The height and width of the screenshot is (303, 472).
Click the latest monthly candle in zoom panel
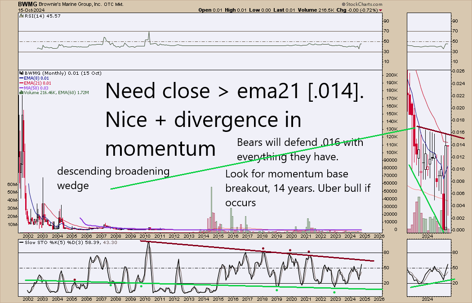[448, 181]
